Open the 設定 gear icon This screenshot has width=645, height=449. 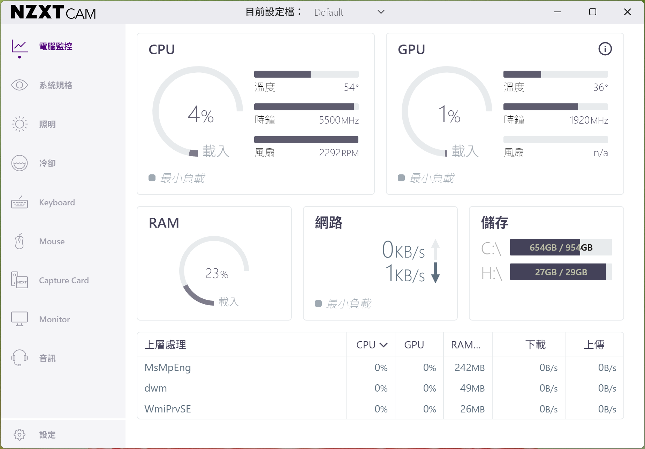(x=20, y=435)
